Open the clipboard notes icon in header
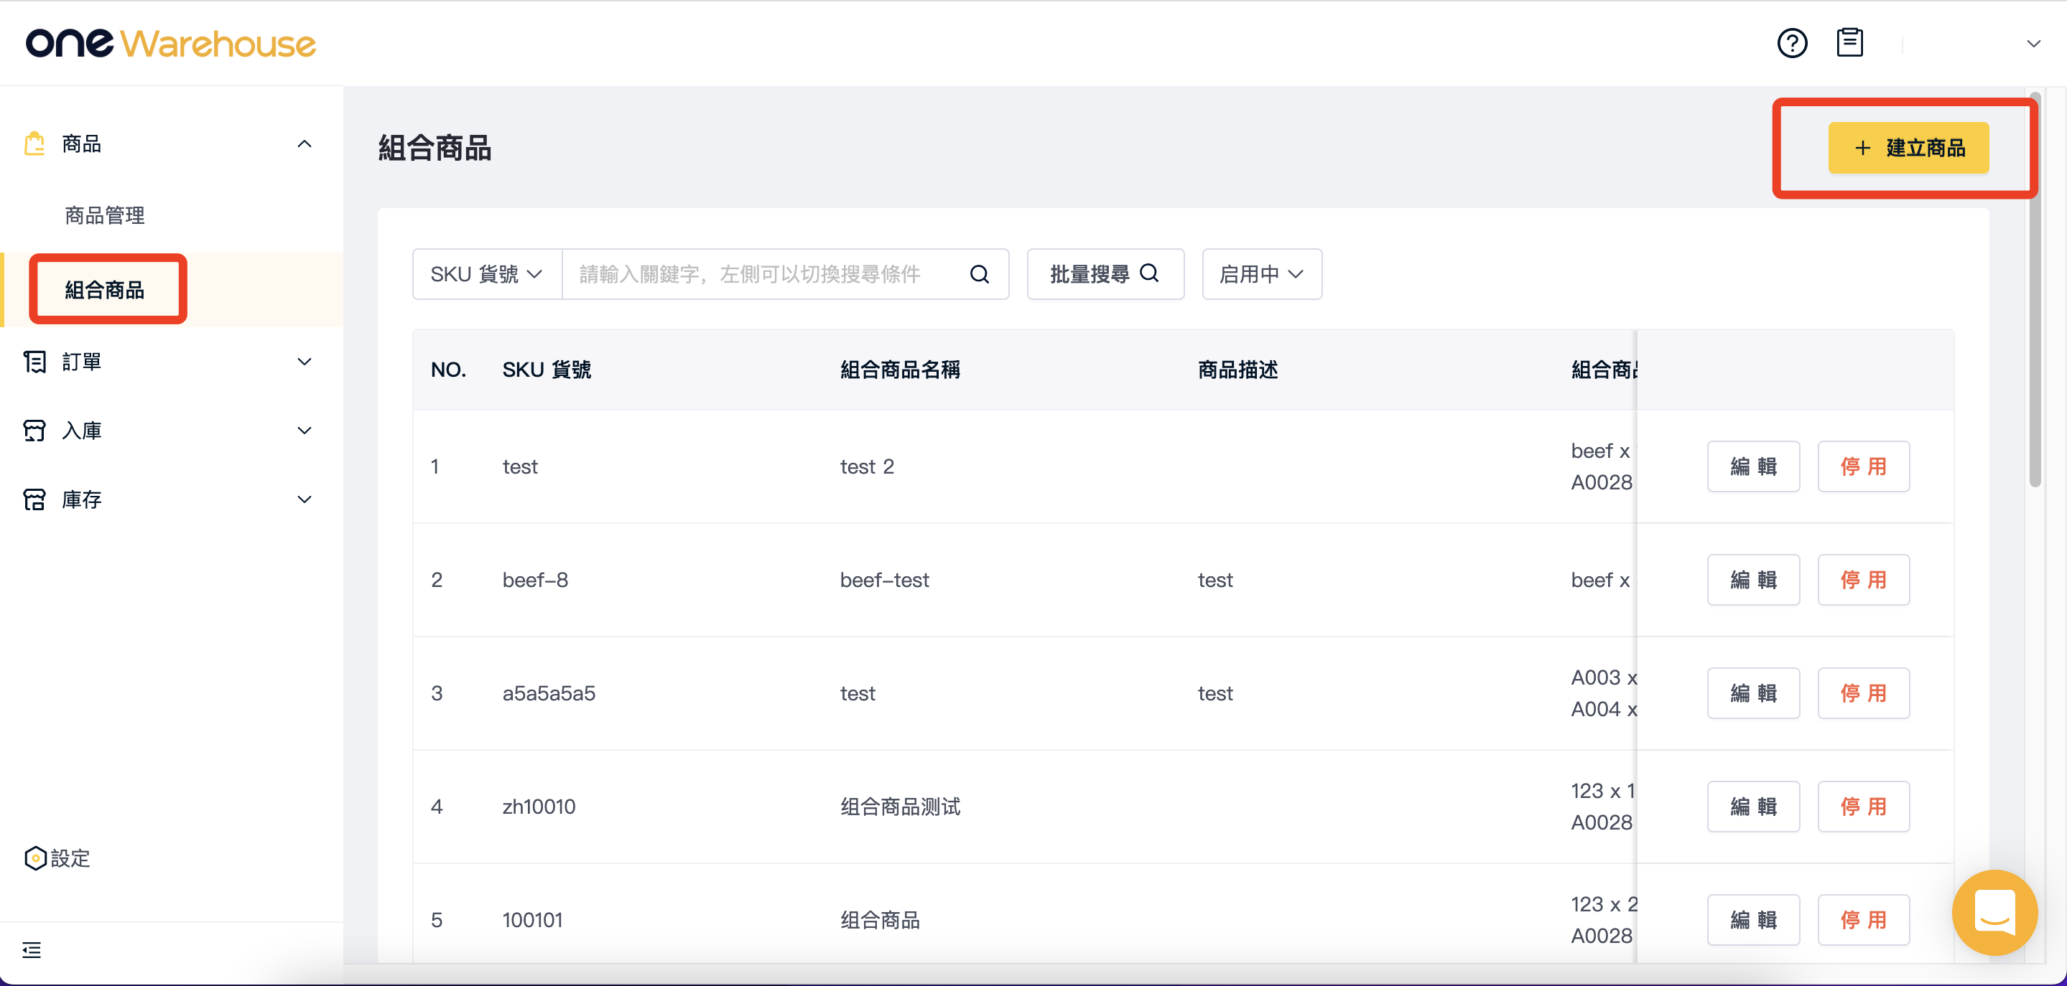This screenshot has width=2067, height=986. tap(1849, 42)
